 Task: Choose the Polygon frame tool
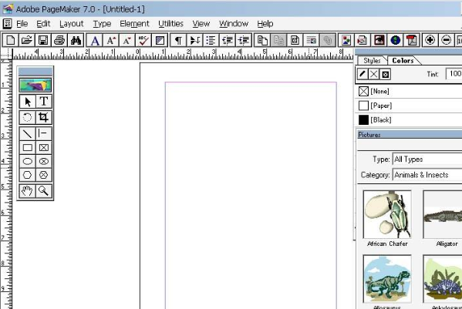point(44,175)
